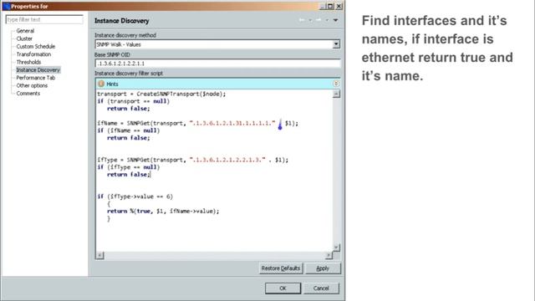Image resolution: width=535 pixels, height=301 pixels.
Task: Click the Instance Discovery page heading
Action: click(x=122, y=21)
